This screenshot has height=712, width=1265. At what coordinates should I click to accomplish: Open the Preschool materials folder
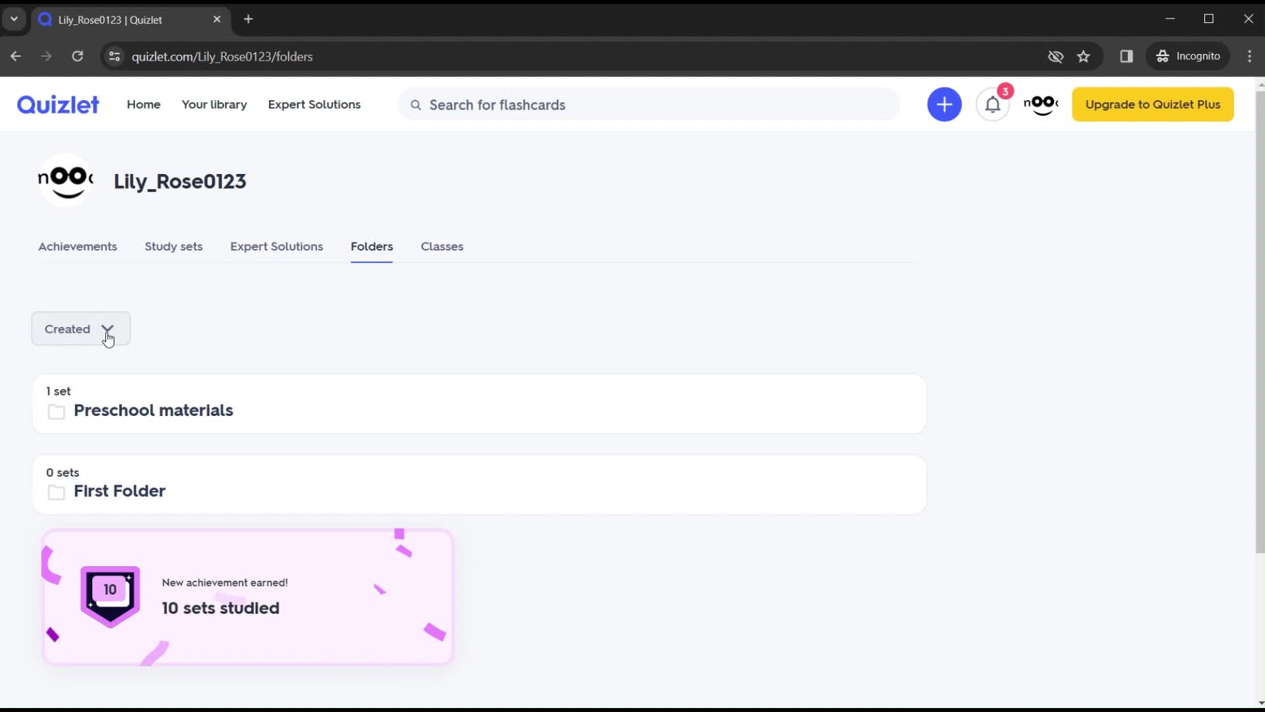479,404
